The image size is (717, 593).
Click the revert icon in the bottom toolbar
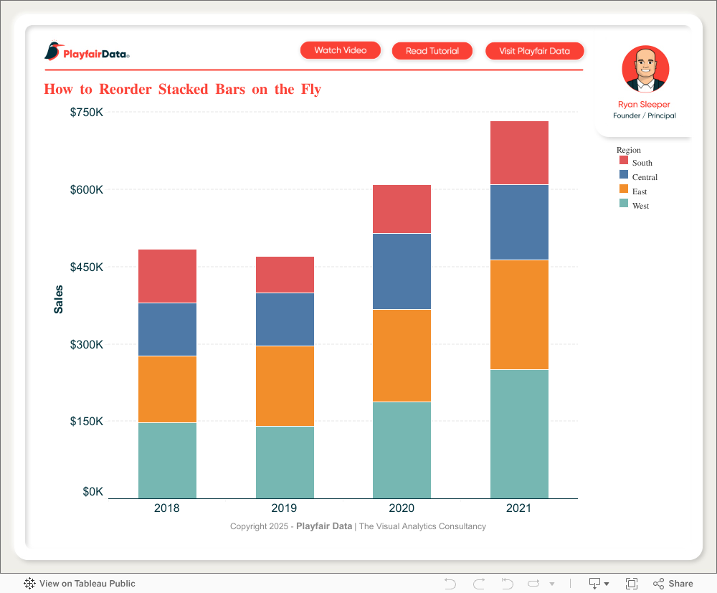coord(507,584)
